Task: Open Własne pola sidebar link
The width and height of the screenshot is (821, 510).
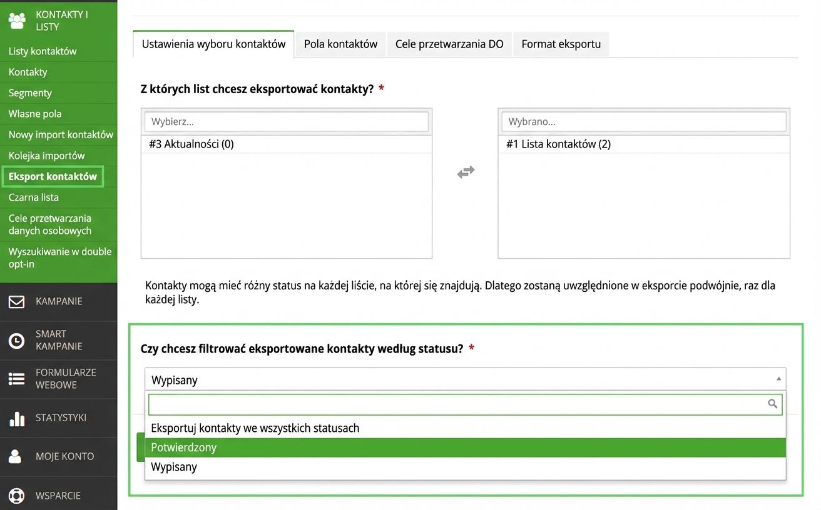Action: [35, 114]
